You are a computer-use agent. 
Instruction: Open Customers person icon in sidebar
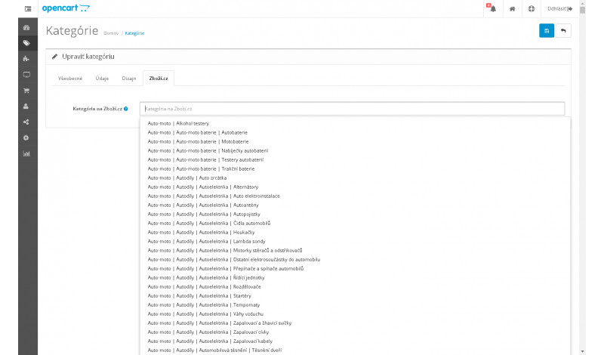tap(26, 106)
